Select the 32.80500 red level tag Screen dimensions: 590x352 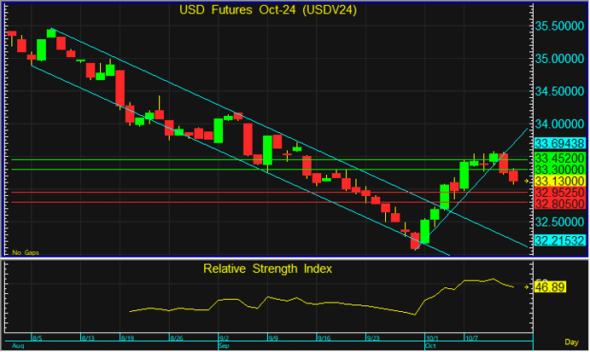pyautogui.click(x=559, y=204)
